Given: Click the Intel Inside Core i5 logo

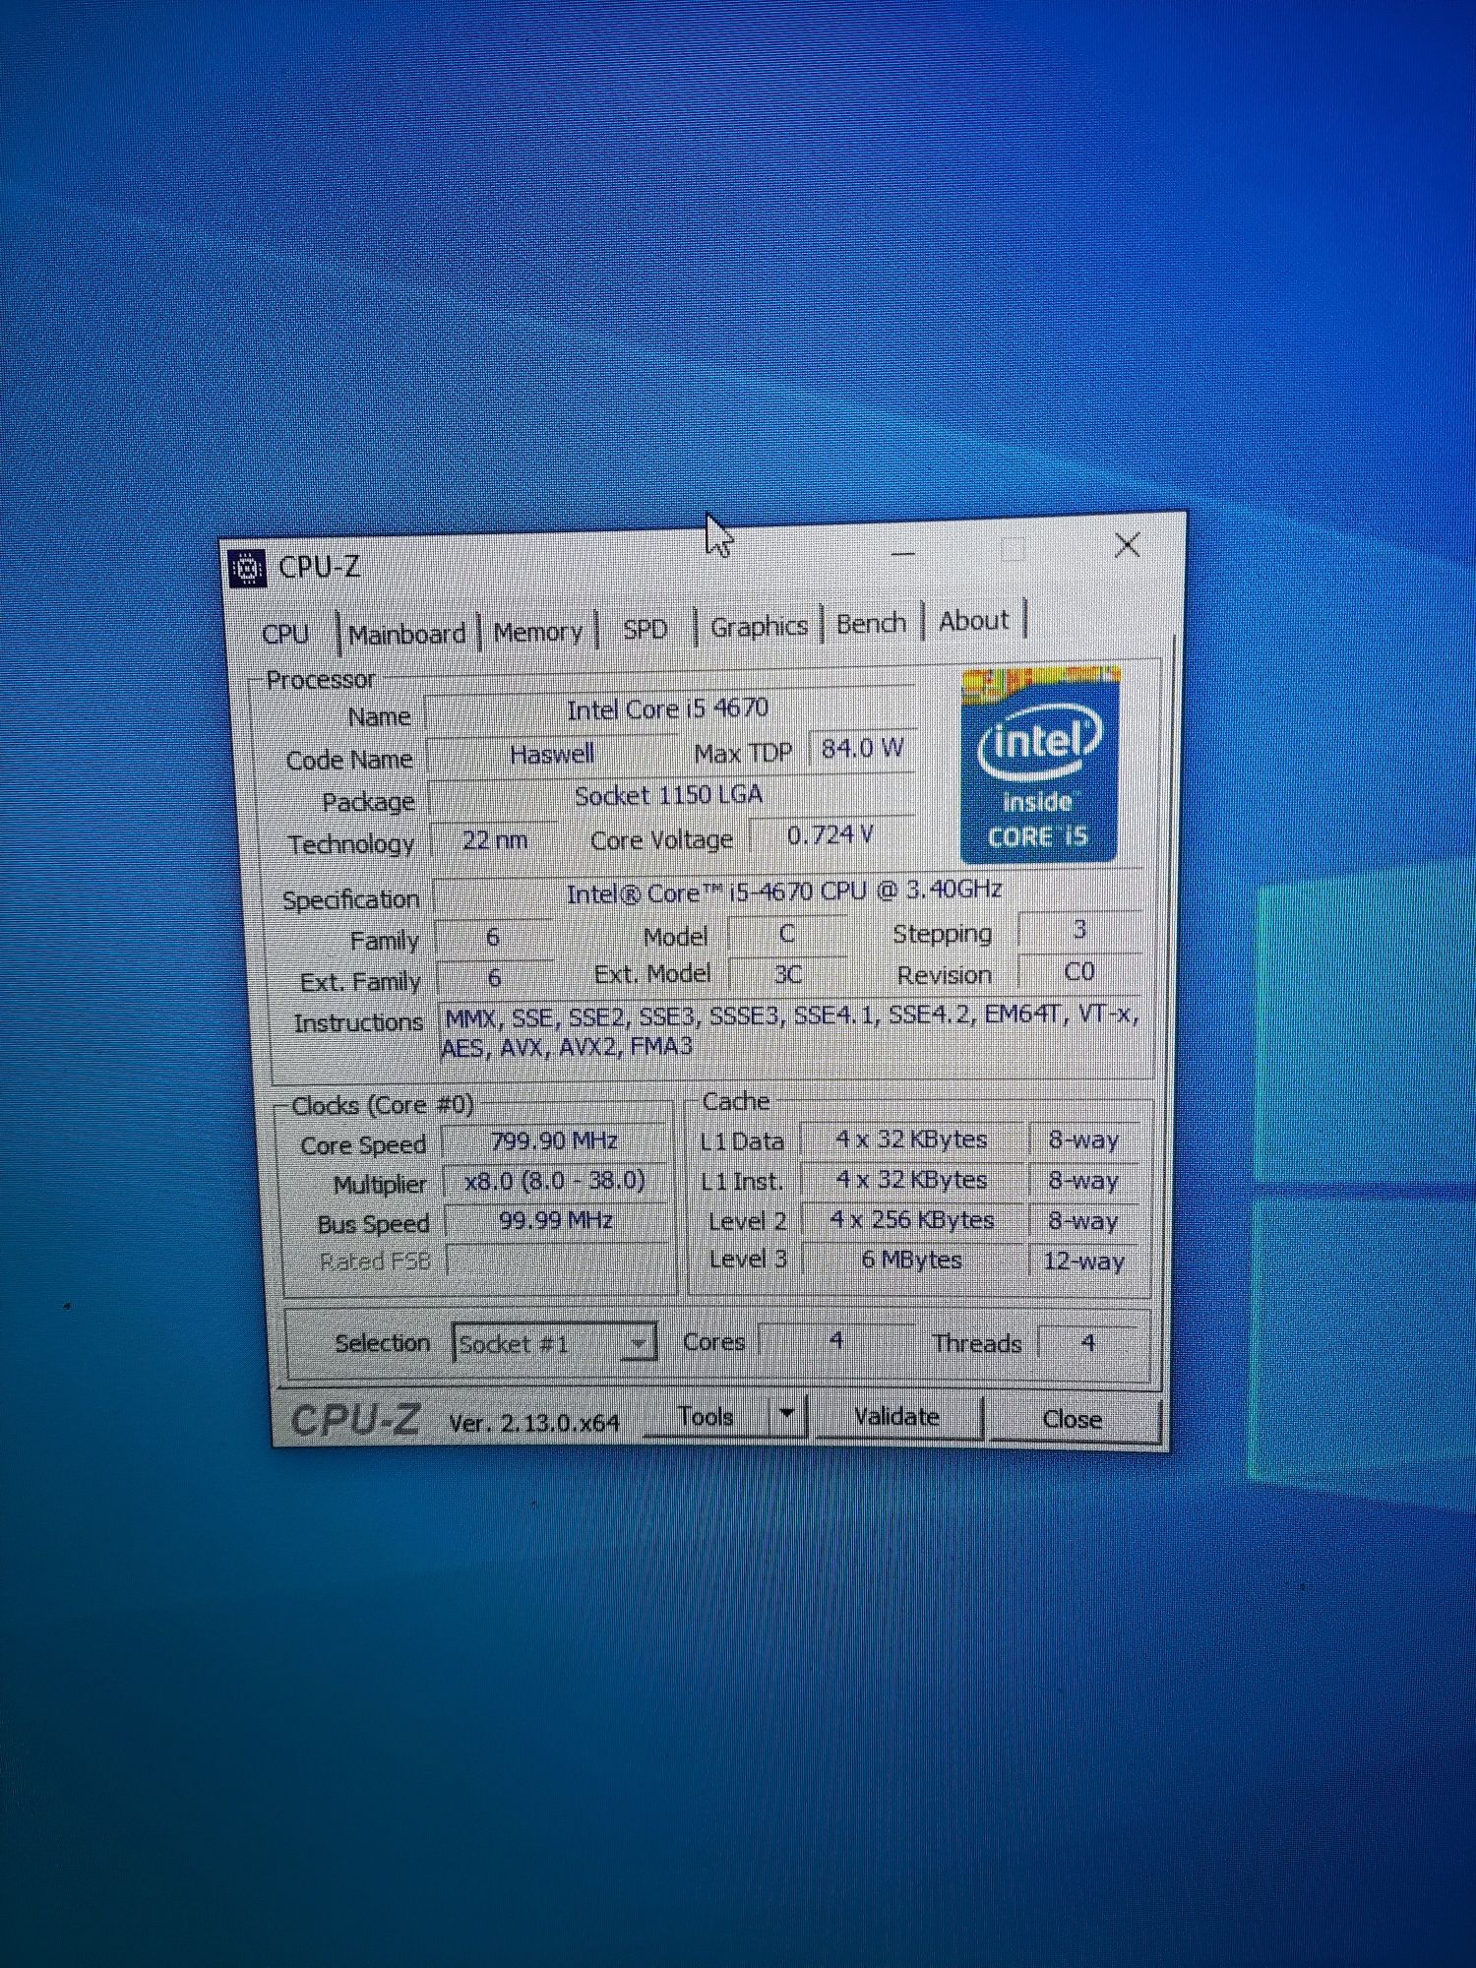Looking at the screenshot, I should pyautogui.click(x=1040, y=766).
